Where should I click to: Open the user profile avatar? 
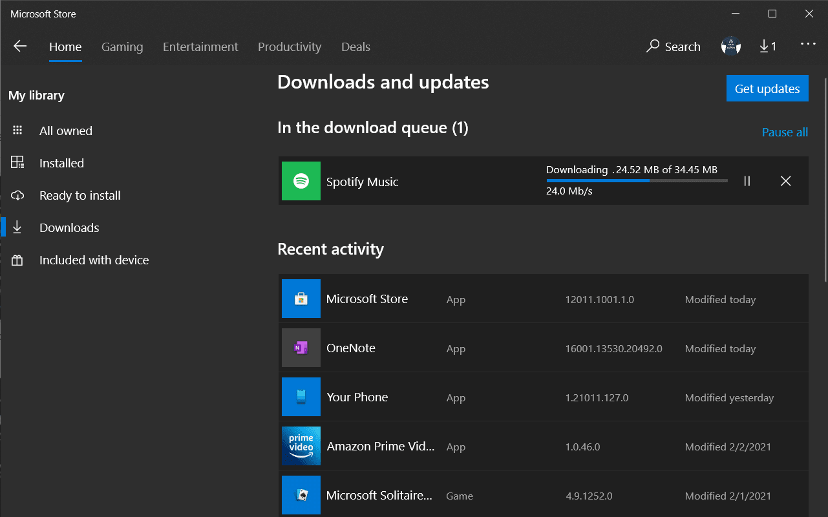click(730, 46)
